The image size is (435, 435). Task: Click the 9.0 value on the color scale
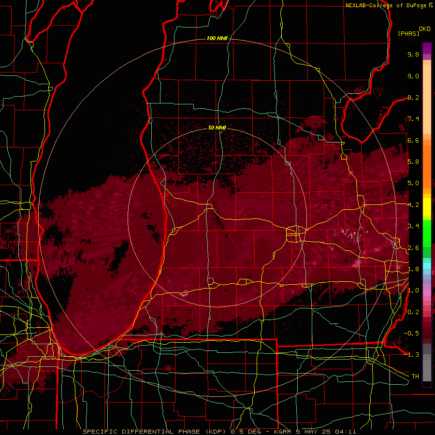[413, 76]
